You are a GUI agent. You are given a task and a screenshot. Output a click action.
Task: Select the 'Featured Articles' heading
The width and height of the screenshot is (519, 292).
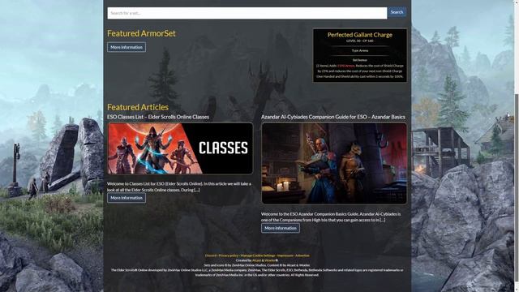point(138,107)
